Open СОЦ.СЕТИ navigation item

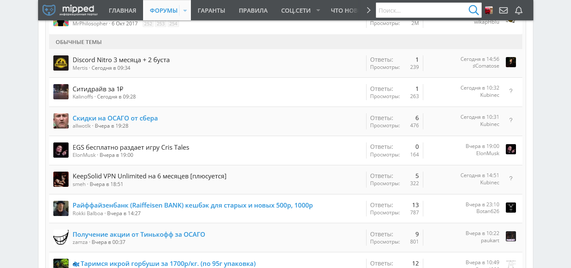pyautogui.click(x=296, y=11)
